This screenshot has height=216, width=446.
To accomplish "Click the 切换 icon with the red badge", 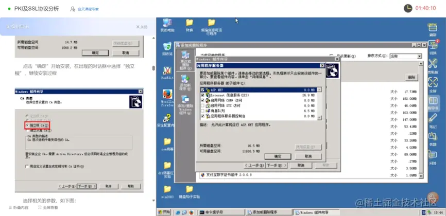I will click(433, 47).
